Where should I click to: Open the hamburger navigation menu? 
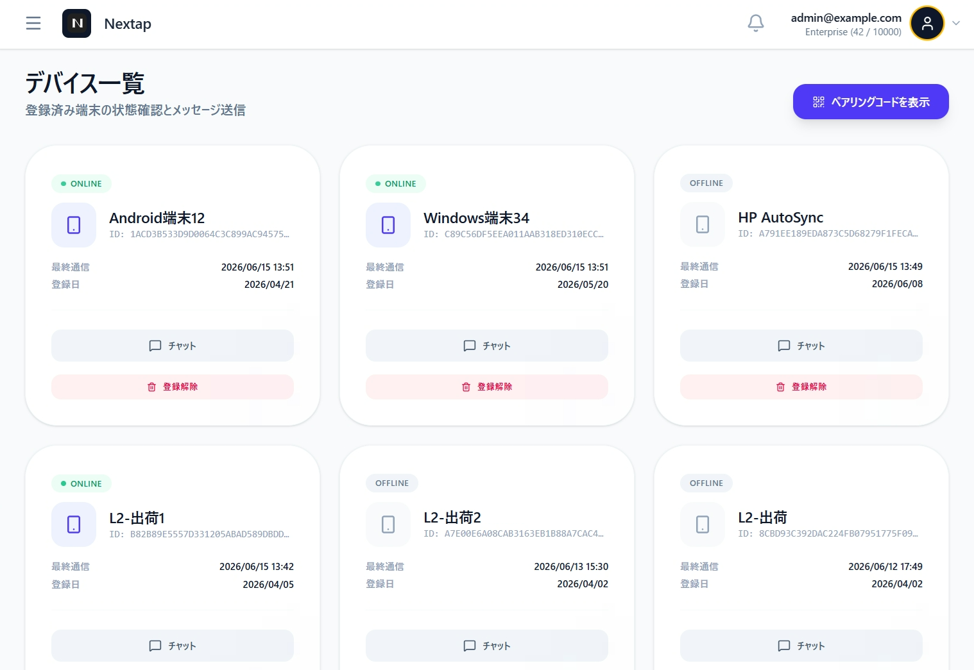[x=33, y=24]
